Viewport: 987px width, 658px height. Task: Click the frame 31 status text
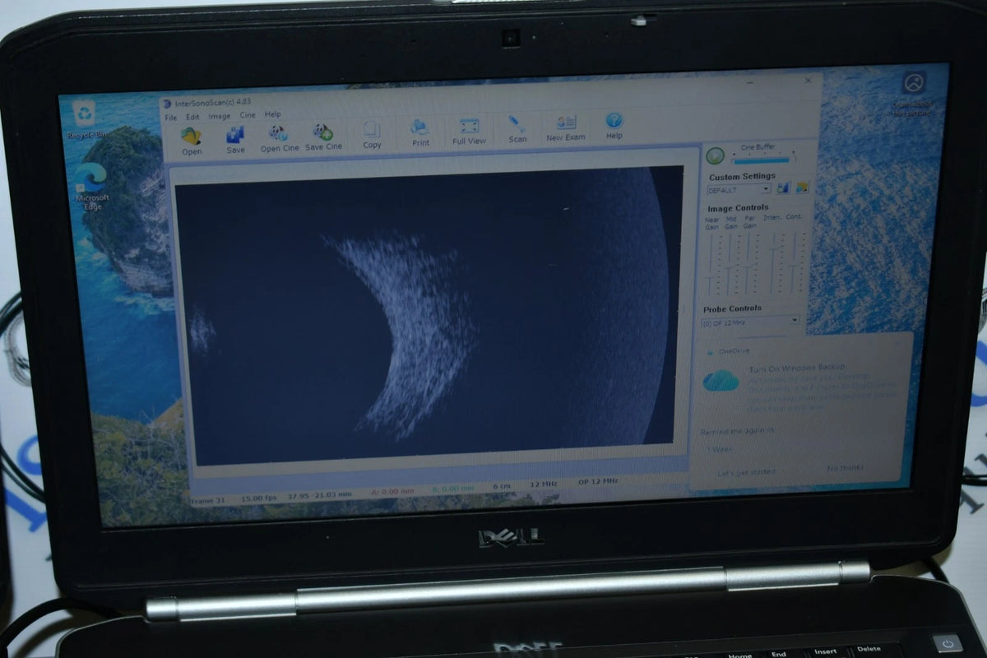pos(209,501)
